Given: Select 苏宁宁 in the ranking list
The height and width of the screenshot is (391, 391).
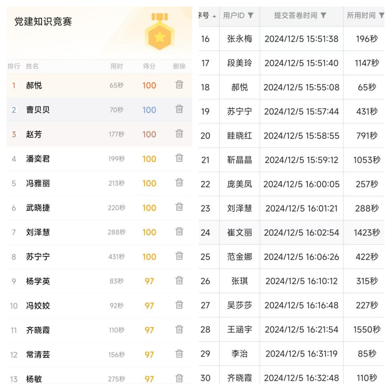Looking at the screenshot, I should click(x=38, y=257).
